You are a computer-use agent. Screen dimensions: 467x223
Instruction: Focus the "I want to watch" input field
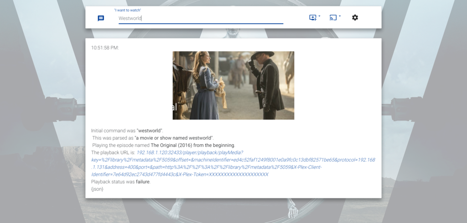pos(201,18)
